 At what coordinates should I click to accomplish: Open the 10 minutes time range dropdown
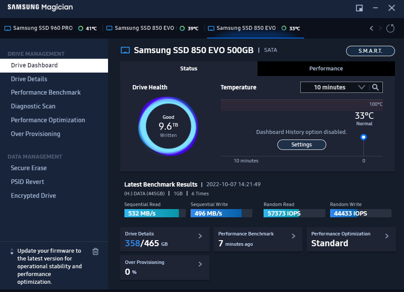point(335,87)
